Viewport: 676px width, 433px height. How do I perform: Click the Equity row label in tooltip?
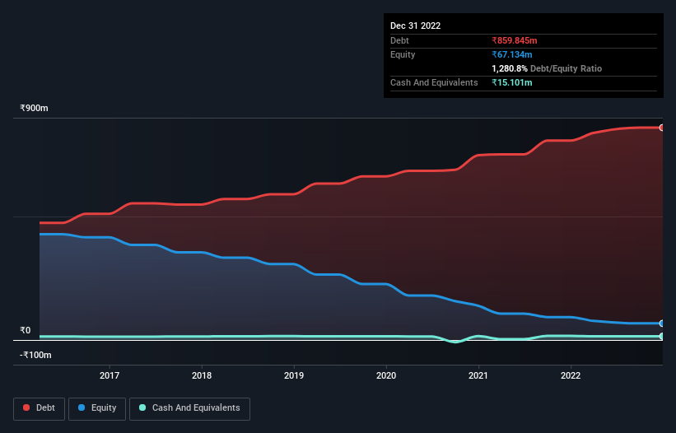403,54
